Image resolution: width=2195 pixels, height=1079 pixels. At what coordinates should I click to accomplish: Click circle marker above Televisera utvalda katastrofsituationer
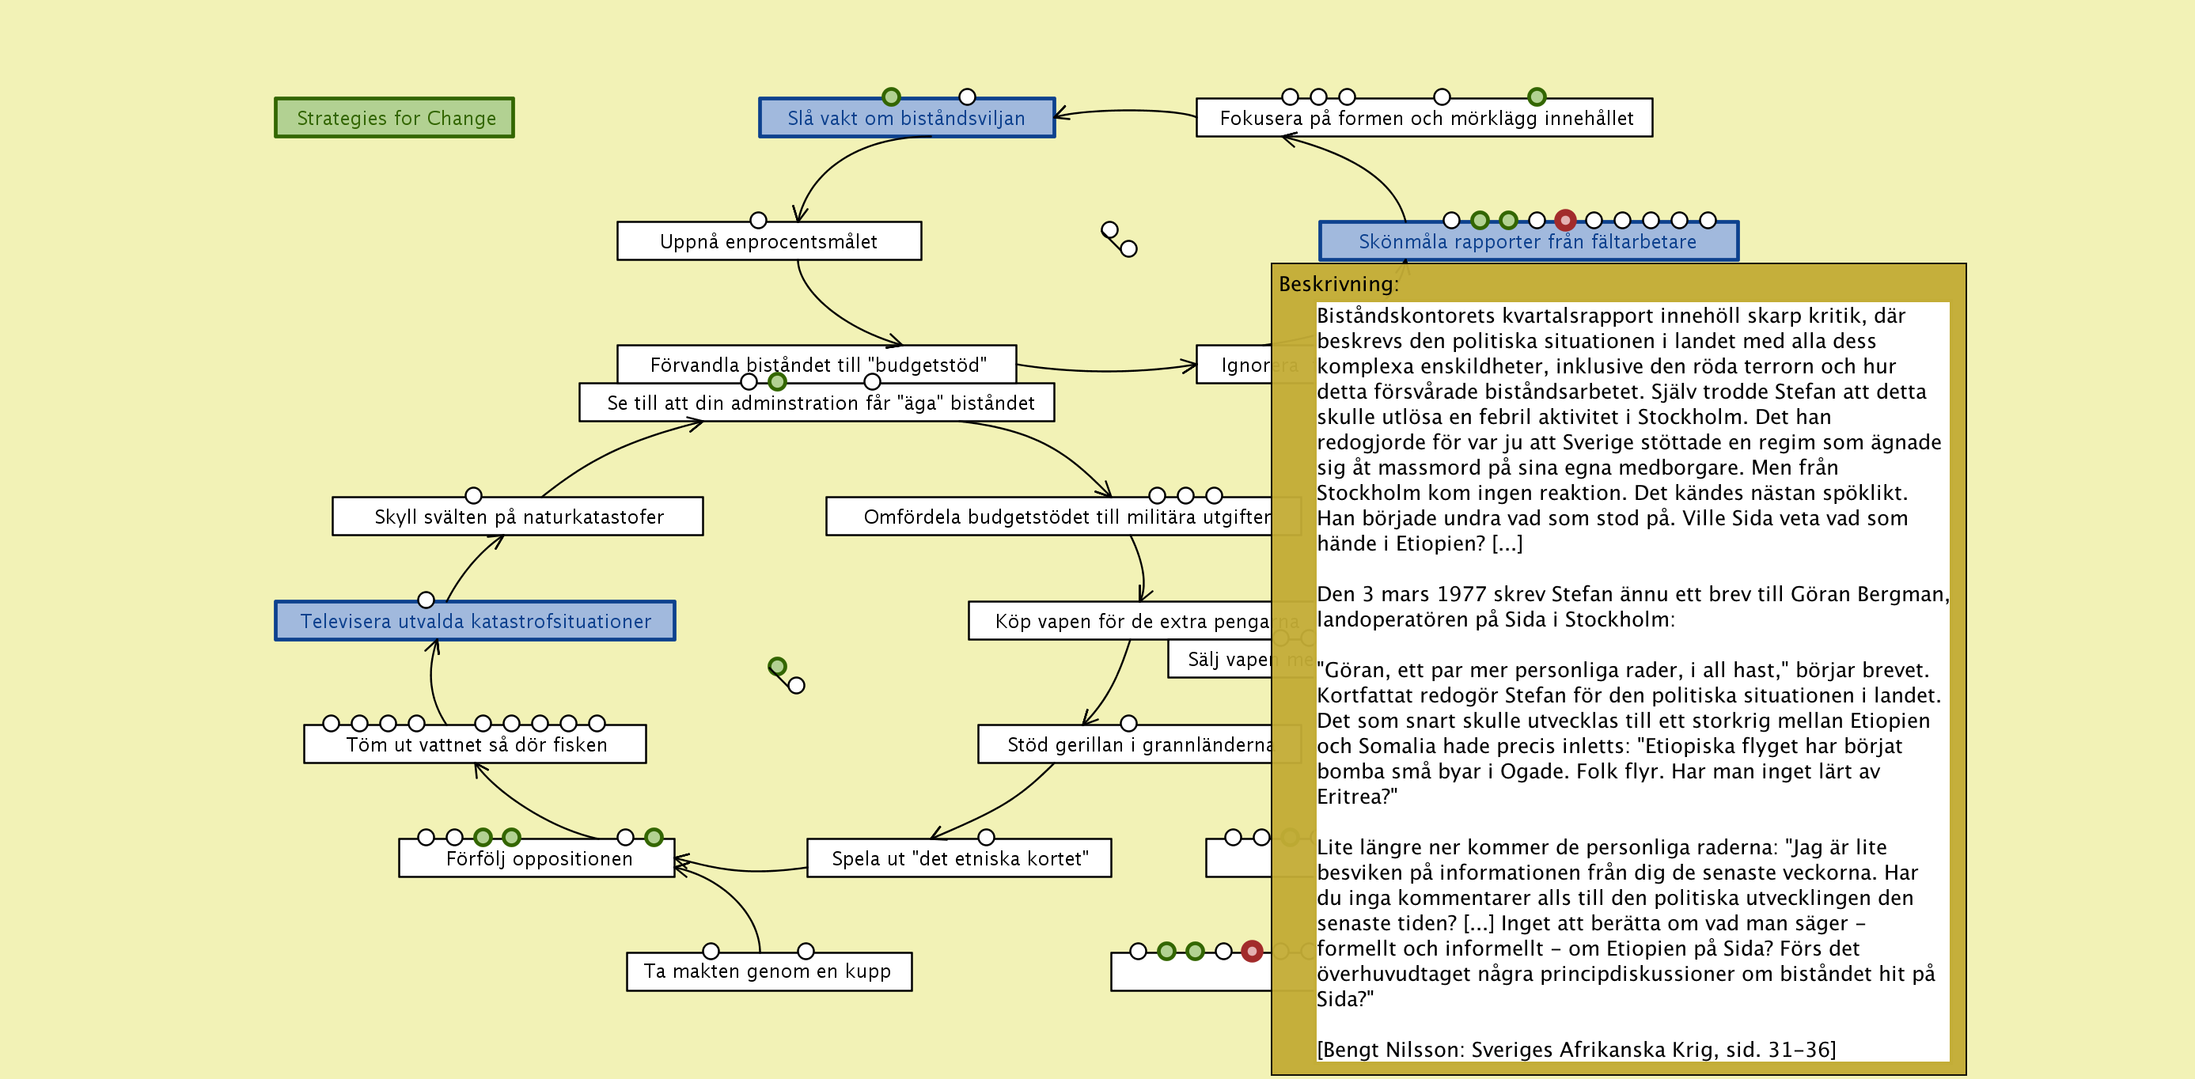point(426,600)
